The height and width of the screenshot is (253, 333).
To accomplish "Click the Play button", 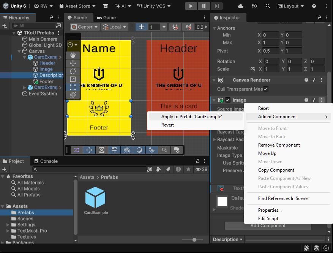I will click(x=191, y=6).
